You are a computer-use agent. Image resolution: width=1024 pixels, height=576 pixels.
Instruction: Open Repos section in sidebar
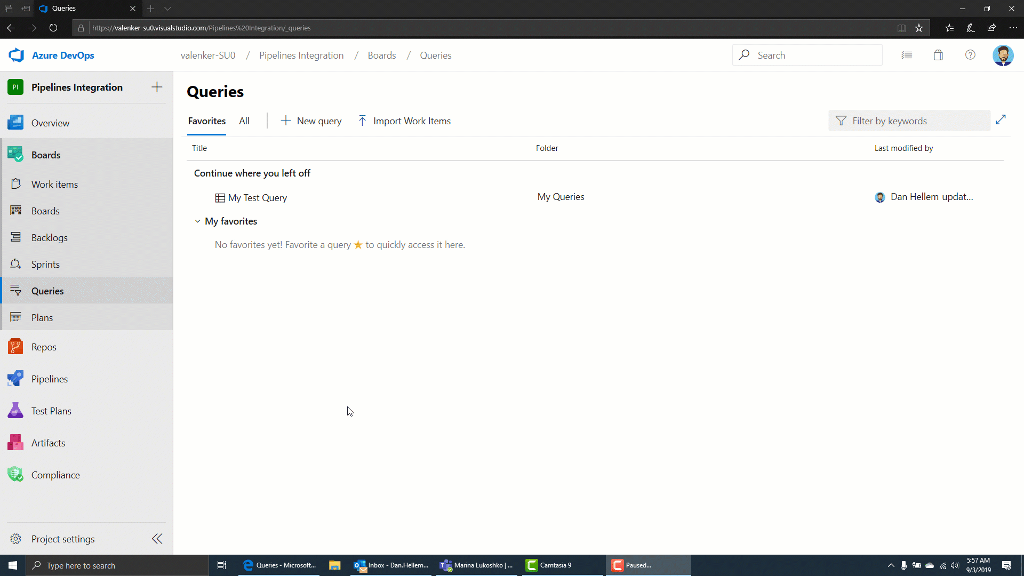44,347
